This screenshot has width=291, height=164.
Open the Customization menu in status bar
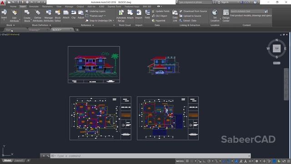(x=289, y=161)
